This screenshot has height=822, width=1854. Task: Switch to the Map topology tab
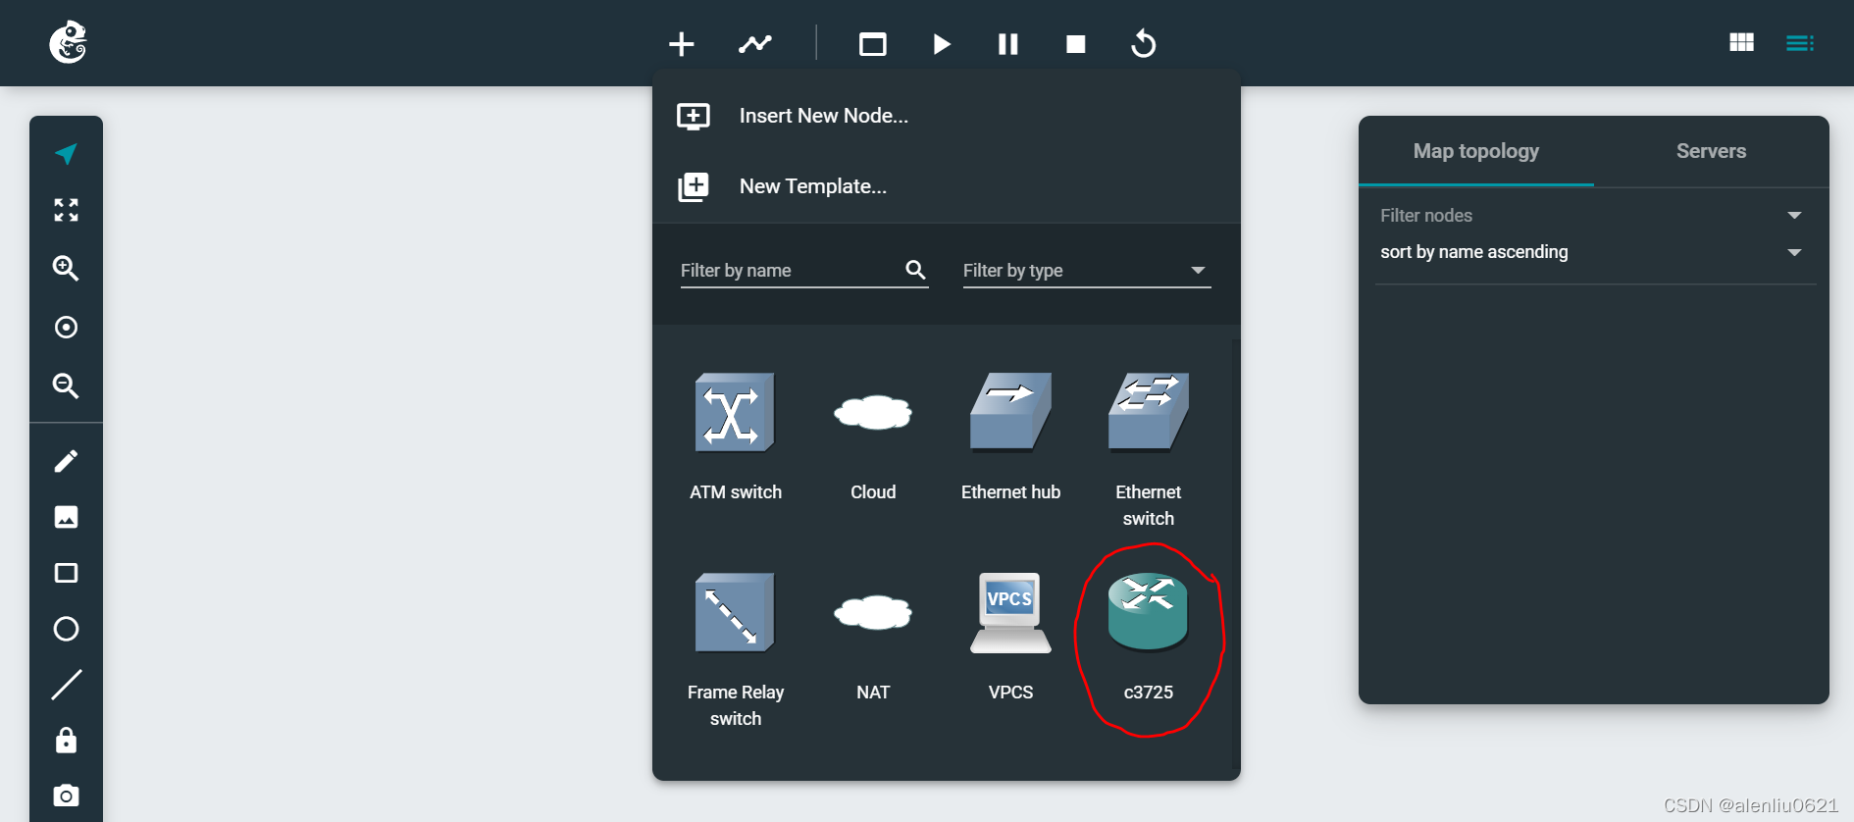pyautogui.click(x=1476, y=151)
